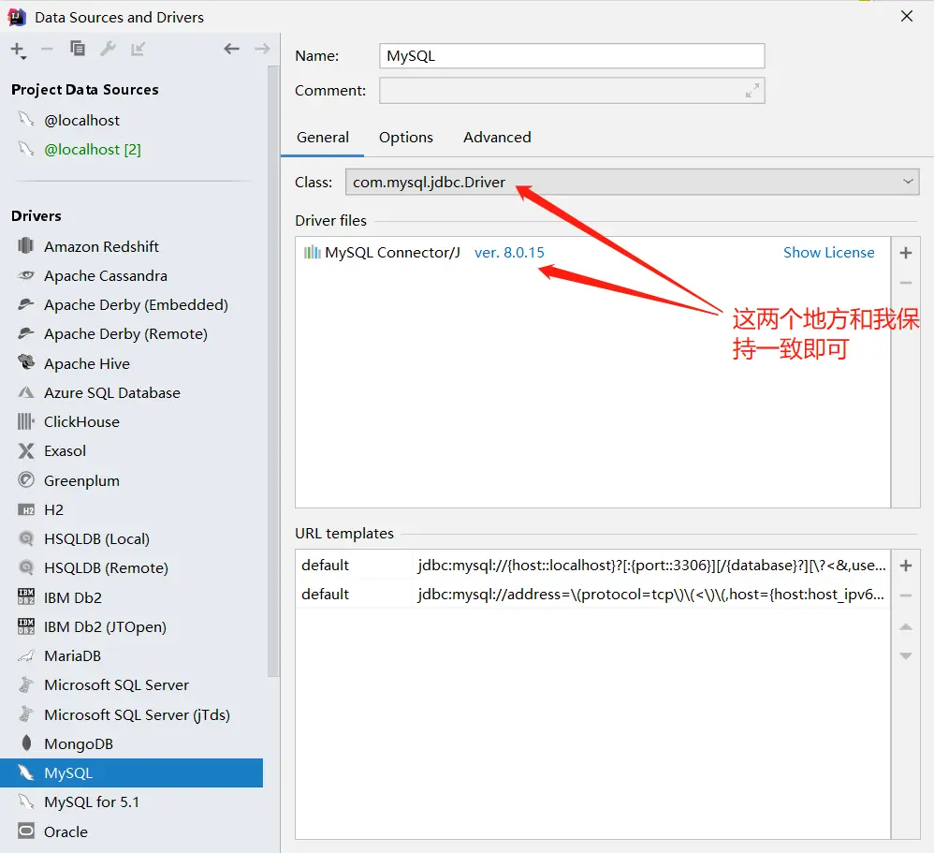The height and width of the screenshot is (853, 934).
Task: Close the Data Sources and Drivers dialog
Action: (907, 16)
